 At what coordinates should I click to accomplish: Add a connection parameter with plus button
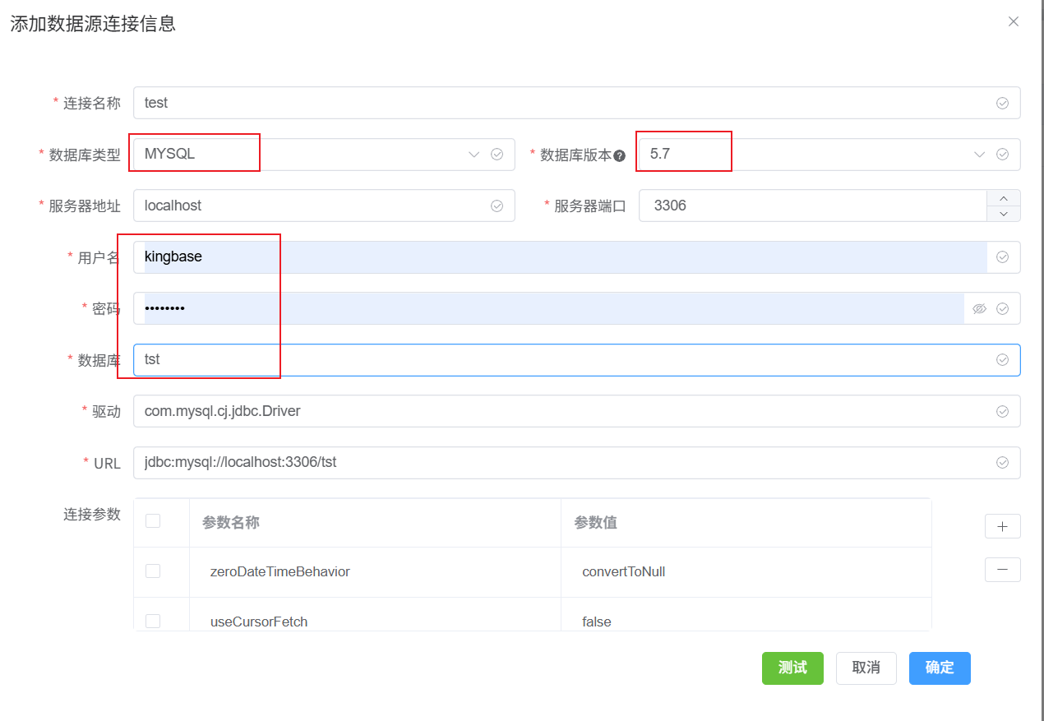pos(1003,526)
